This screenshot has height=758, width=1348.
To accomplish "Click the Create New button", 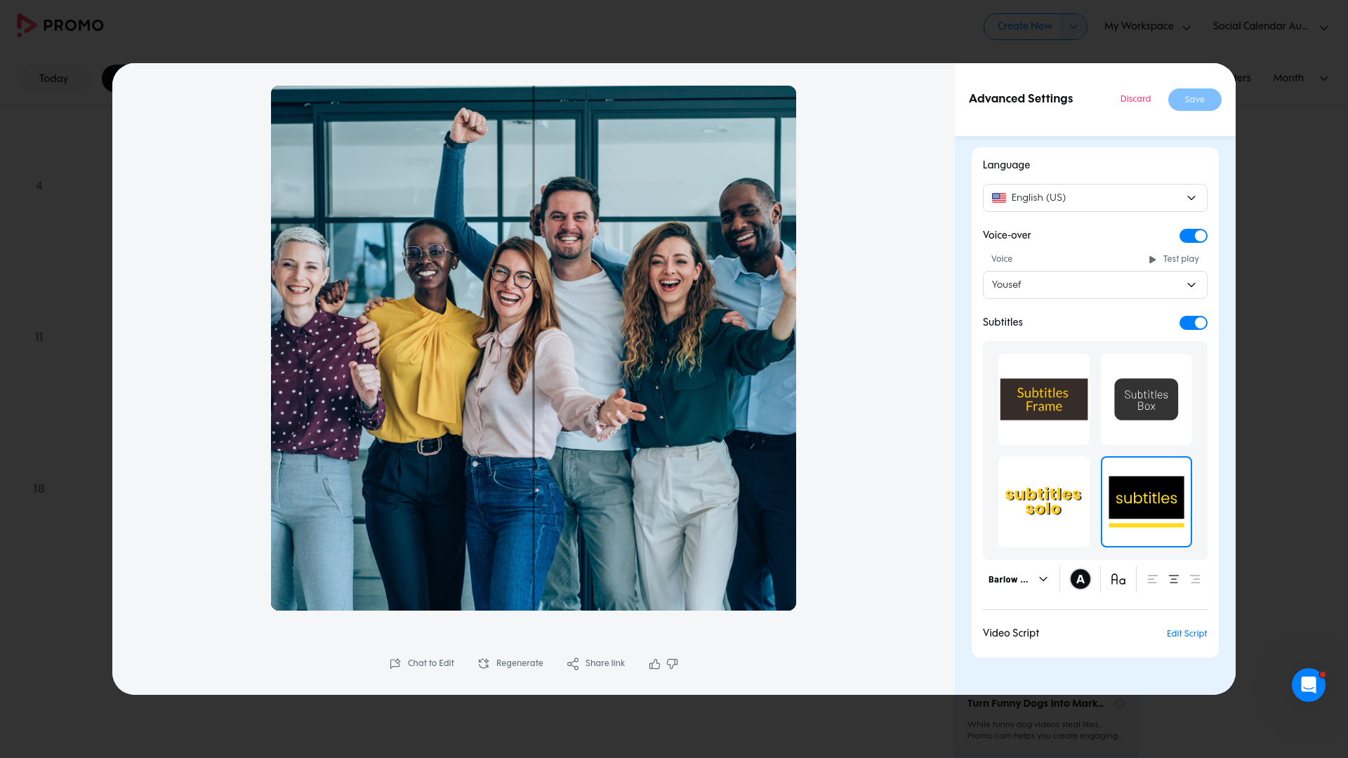I will point(1024,27).
